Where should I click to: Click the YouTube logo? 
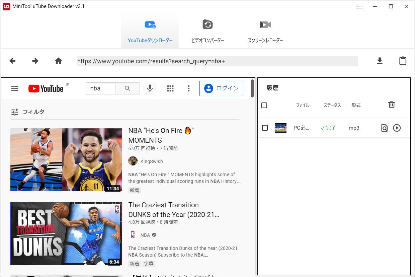click(x=46, y=88)
